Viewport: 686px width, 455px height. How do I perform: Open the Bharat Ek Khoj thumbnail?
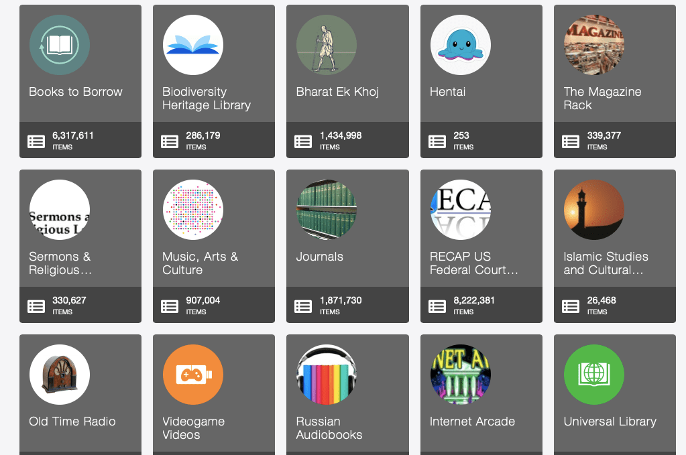click(327, 45)
